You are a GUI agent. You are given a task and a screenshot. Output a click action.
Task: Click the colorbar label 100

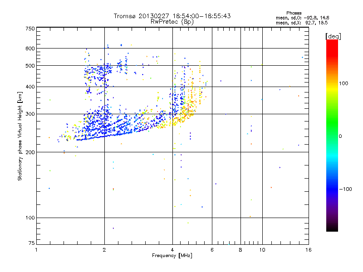coord(343,83)
